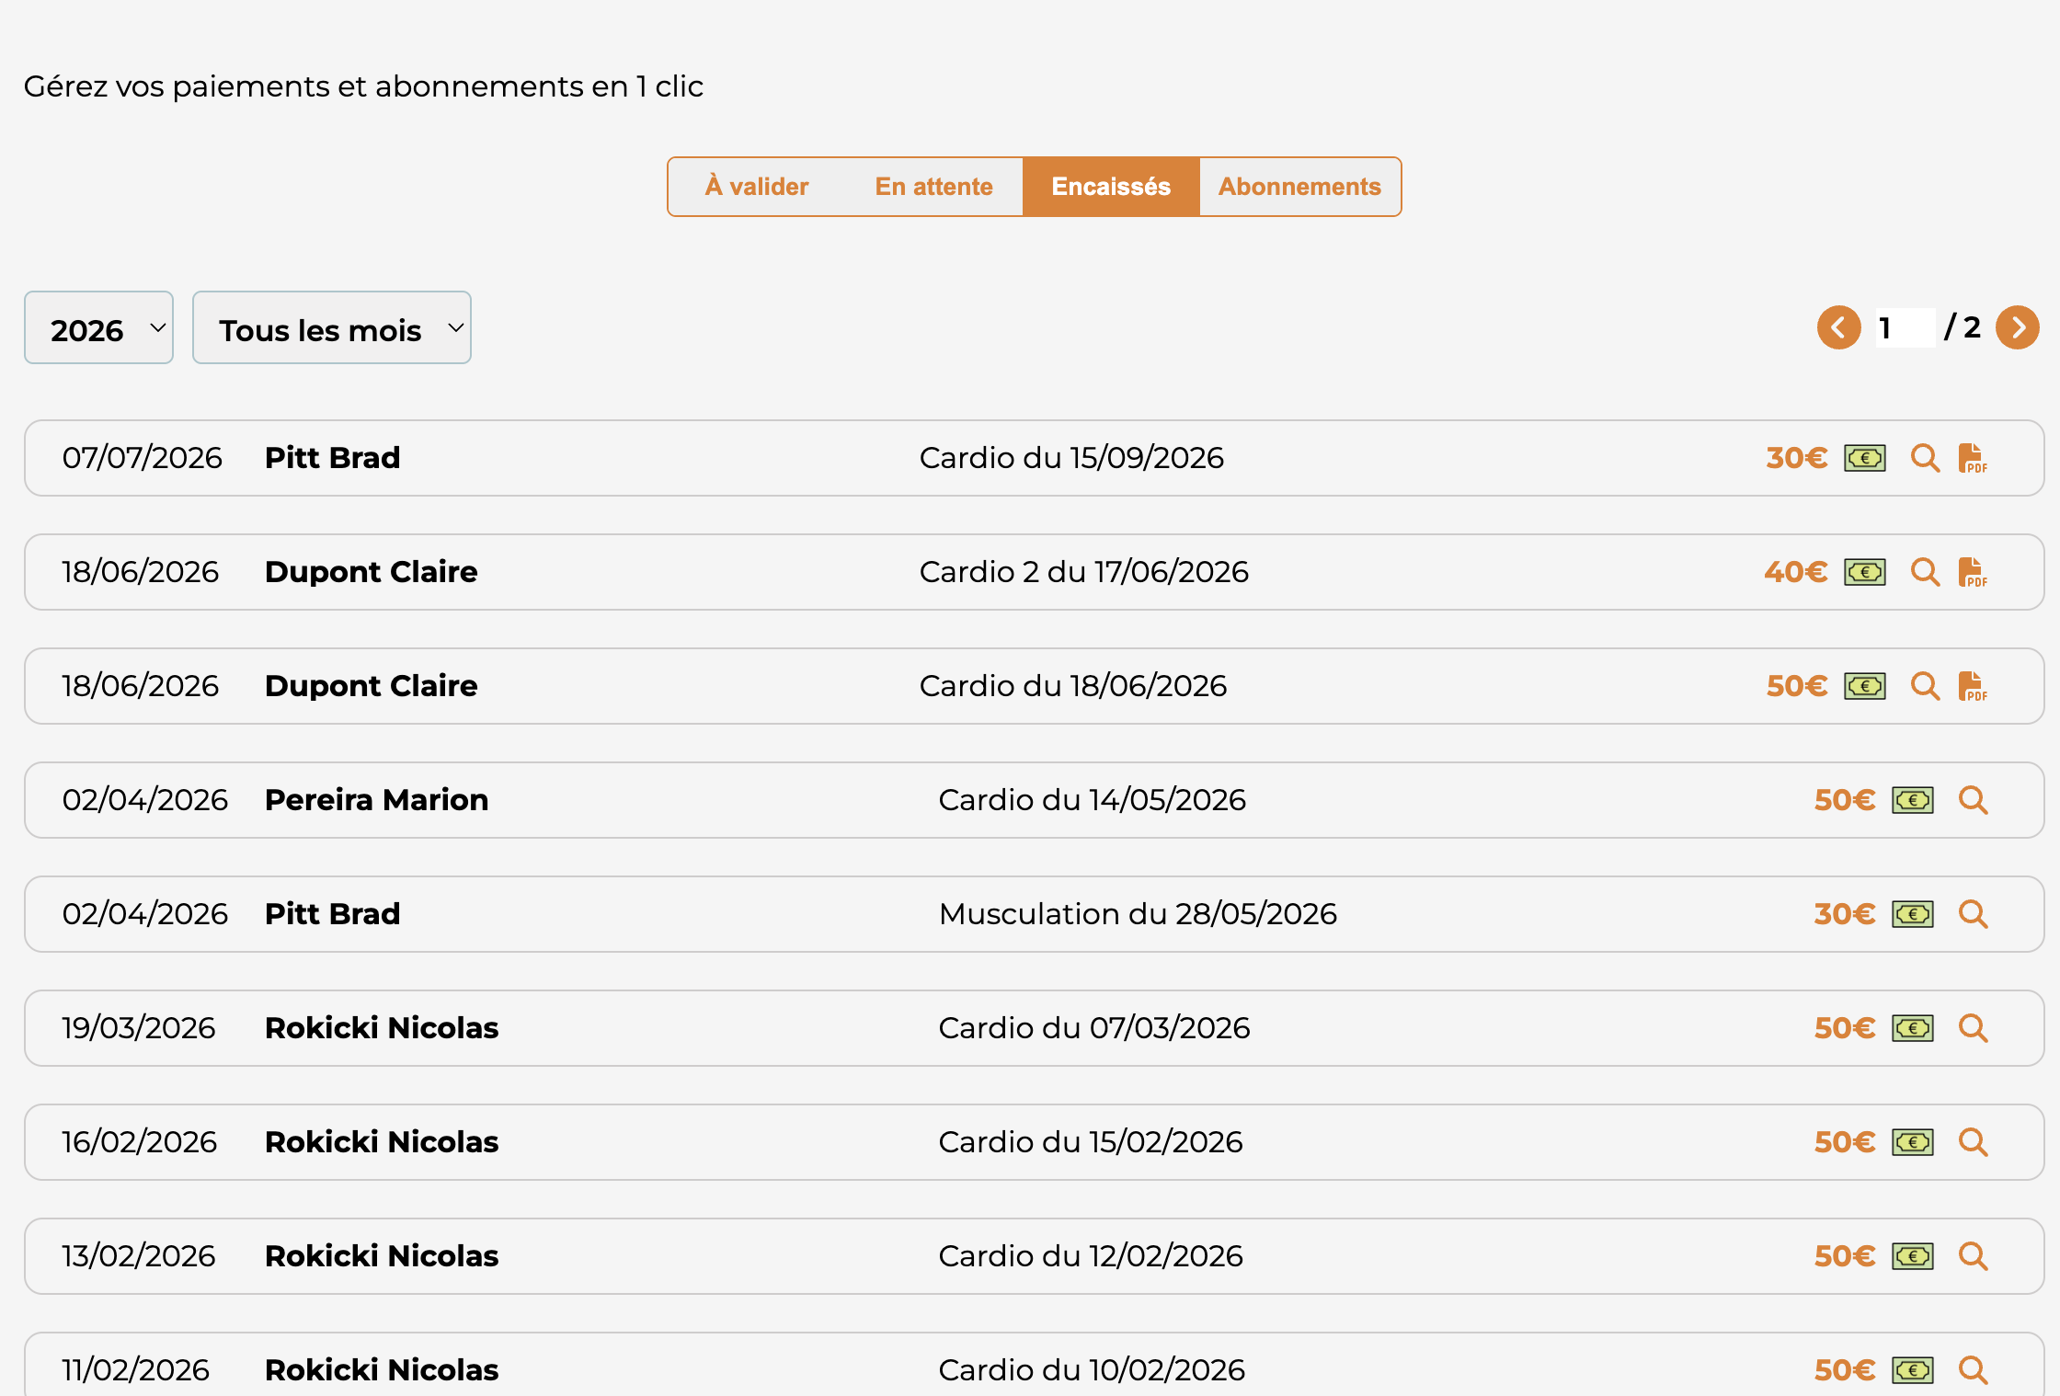Image resolution: width=2060 pixels, height=1396 pixels.
Task: Click cash icon on Pereira Marion row
Action: [x=1913, y=800]
